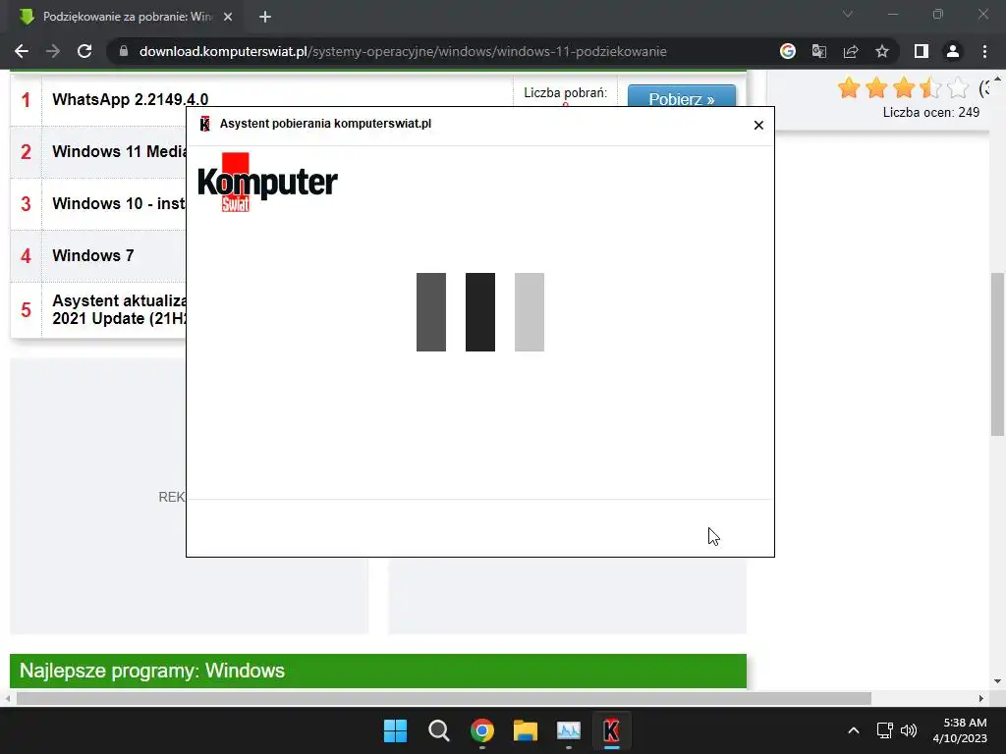This screenshot has width=1006, height=754.
Task: Click the scroll down arrow
Action: click(x=997, y=681)
